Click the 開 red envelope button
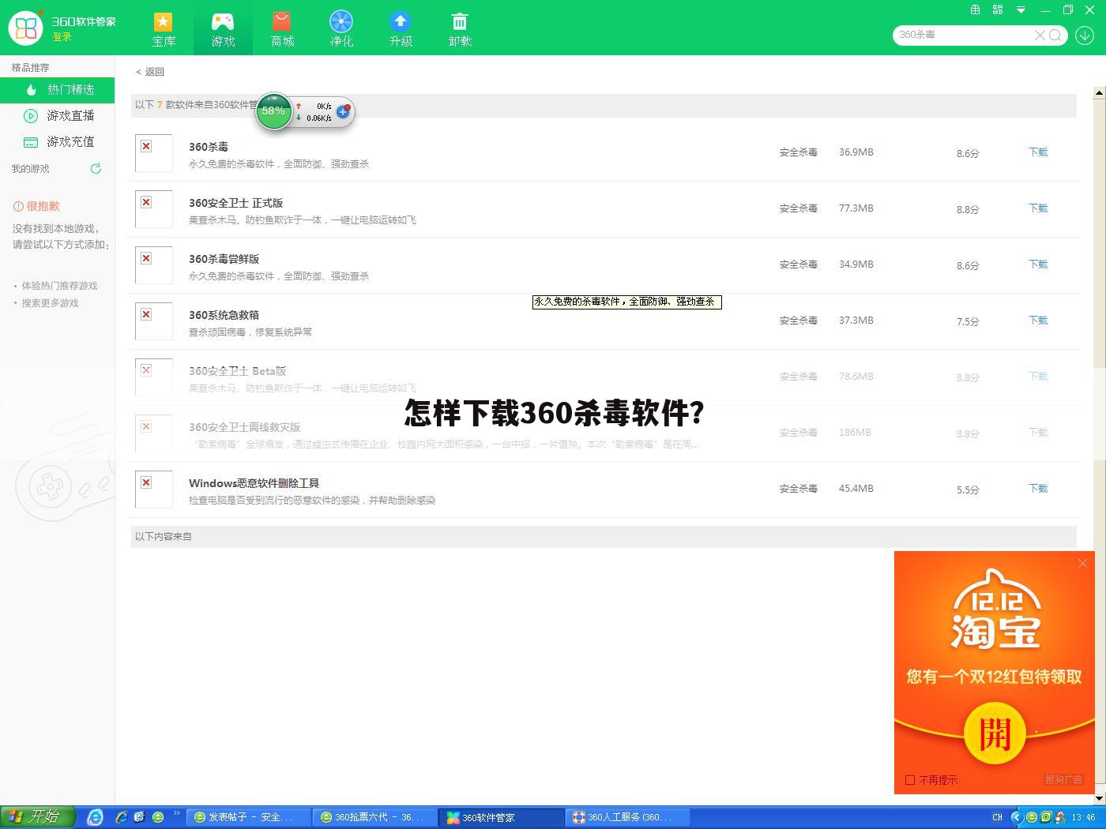This screenshot has width=1106, height=829. (x=995, y=733)
